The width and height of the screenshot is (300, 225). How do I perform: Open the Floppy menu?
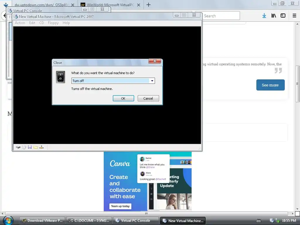click(x=53, y=23)
